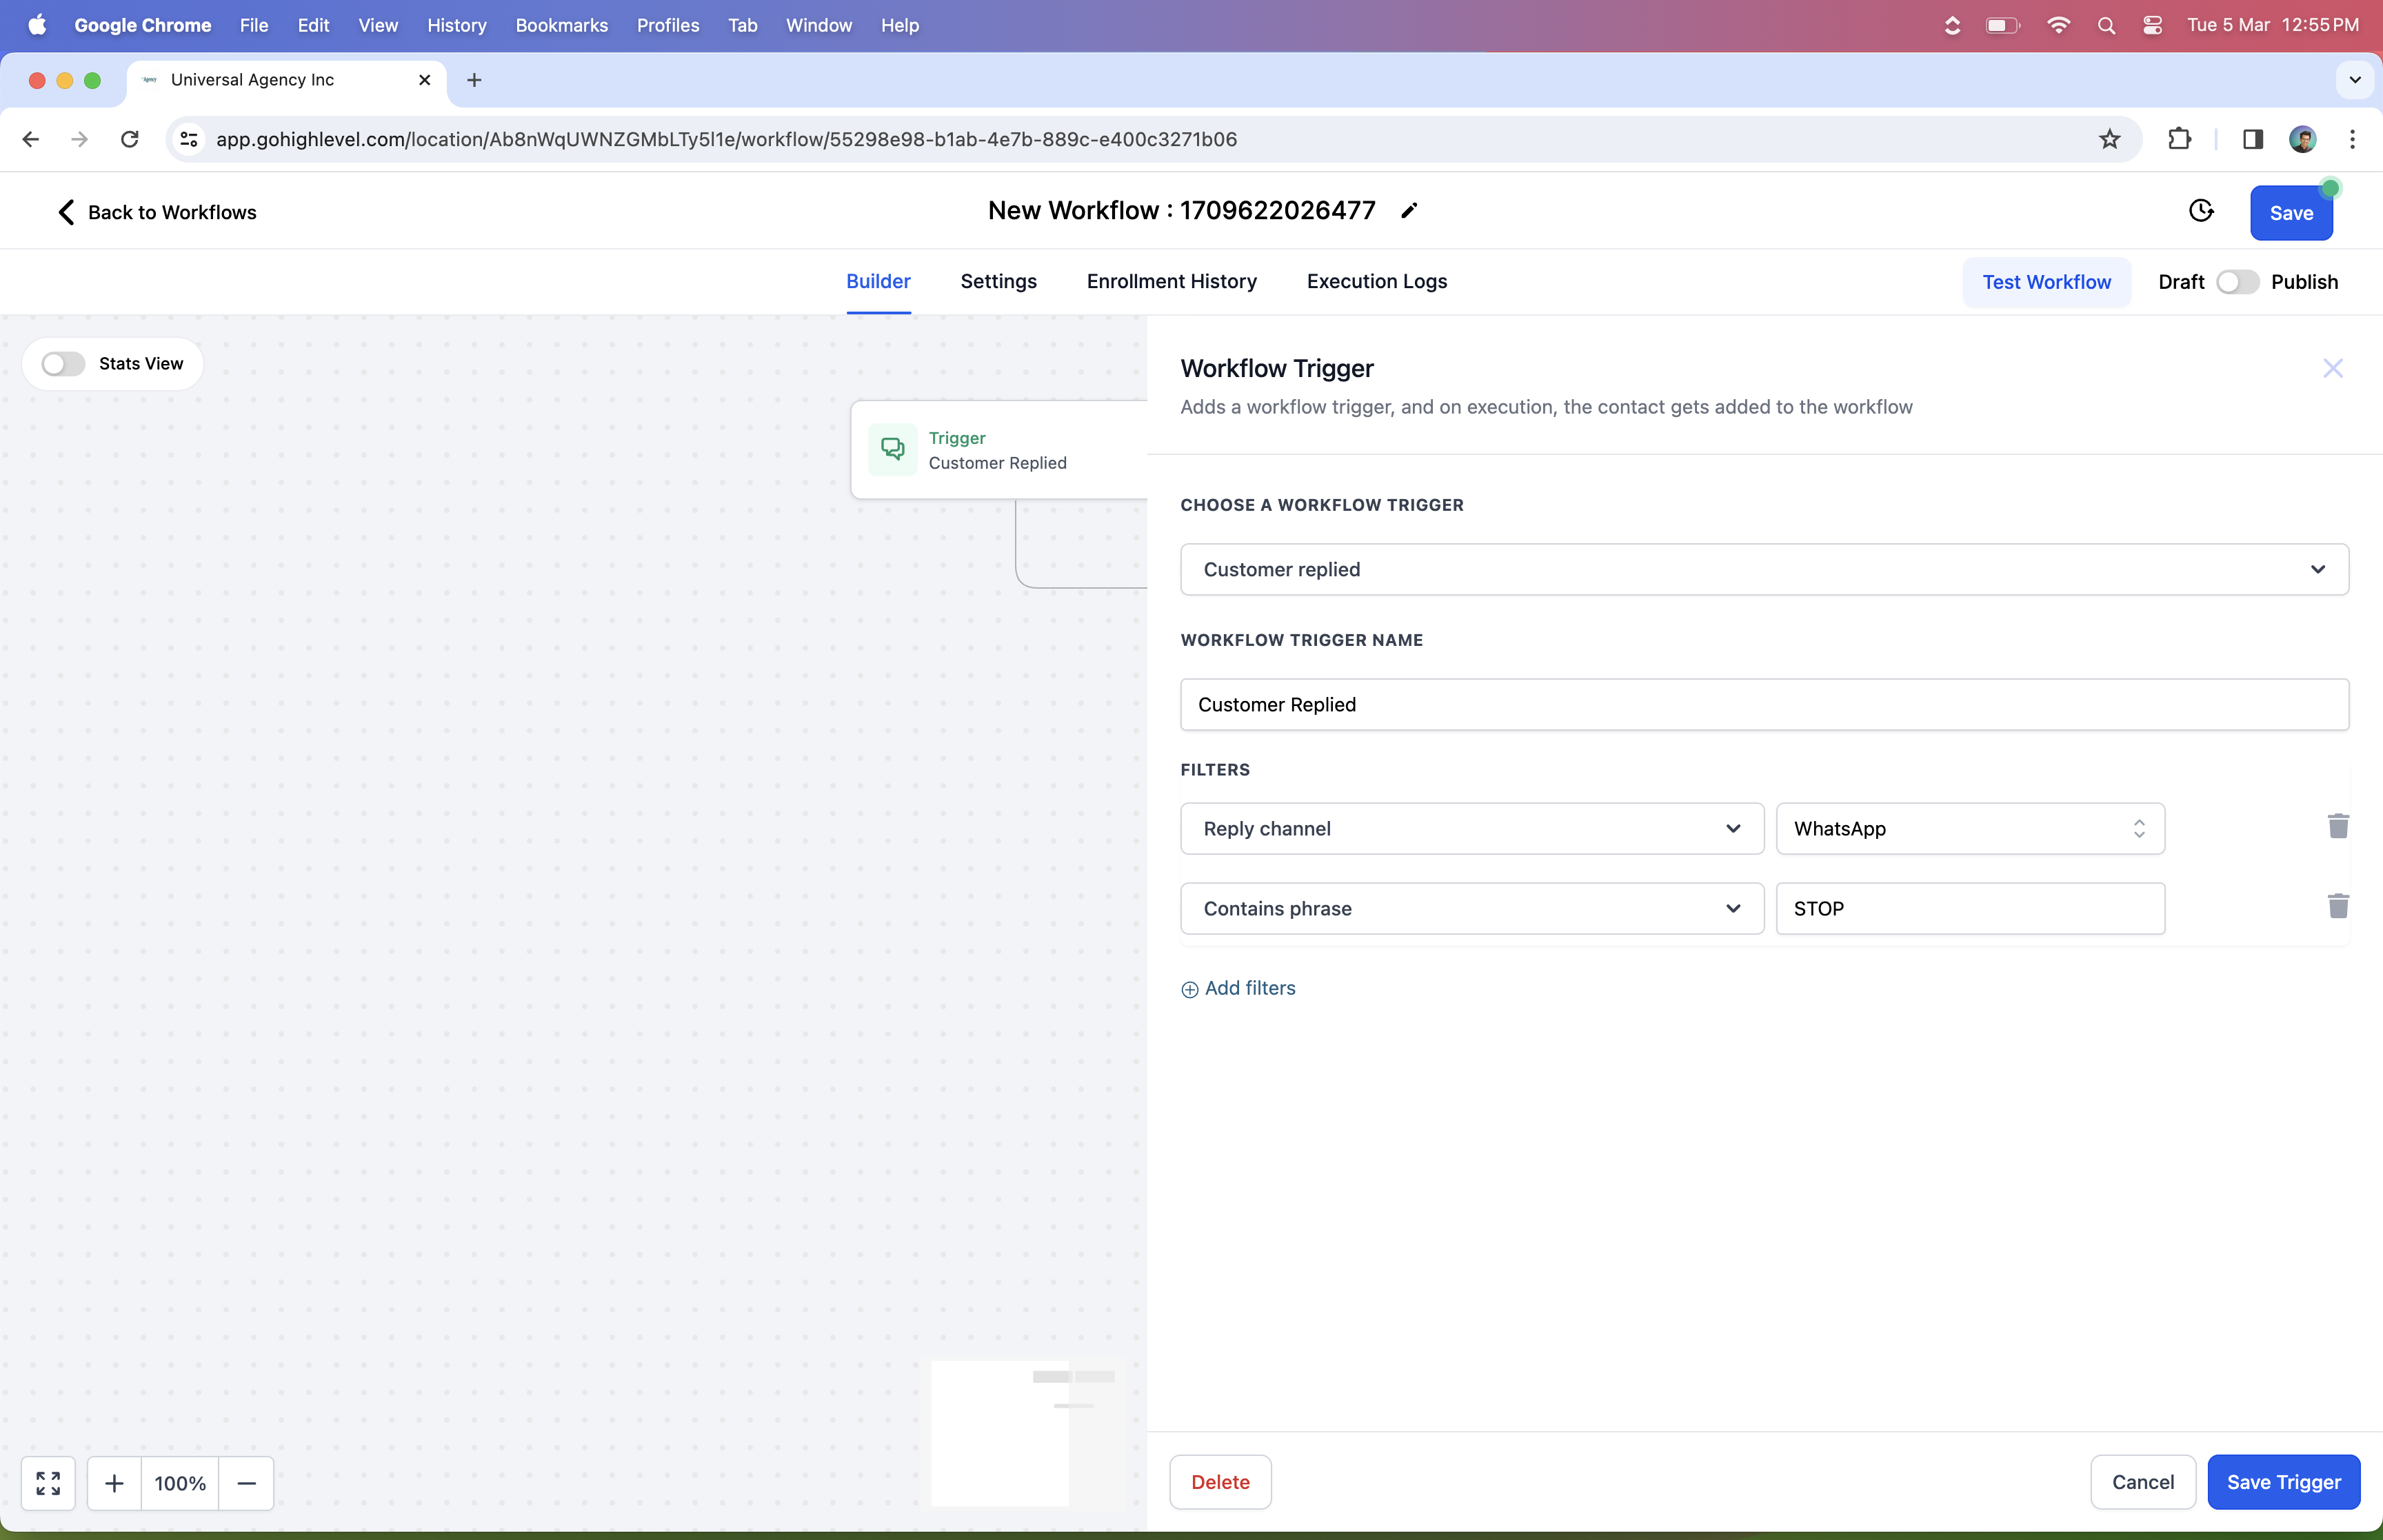Screen dimensions: 2383x1540
Task: Click the Save Trigger button
Action: (2283, 1482)
